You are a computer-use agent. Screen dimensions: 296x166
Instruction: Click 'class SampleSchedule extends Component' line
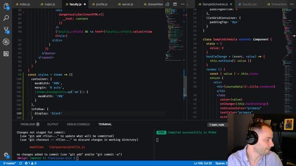point(237,39)
